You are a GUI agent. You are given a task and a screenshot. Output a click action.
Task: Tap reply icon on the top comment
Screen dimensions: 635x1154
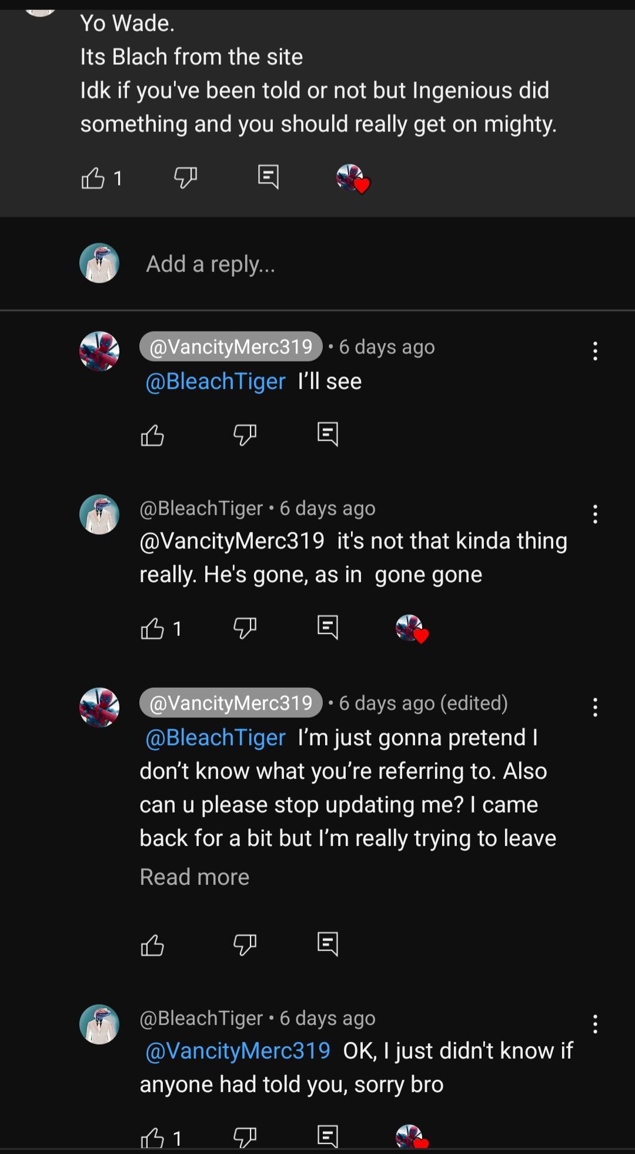click(268, 177)
